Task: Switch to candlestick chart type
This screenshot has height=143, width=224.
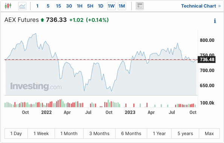Action: coord(8,6)
